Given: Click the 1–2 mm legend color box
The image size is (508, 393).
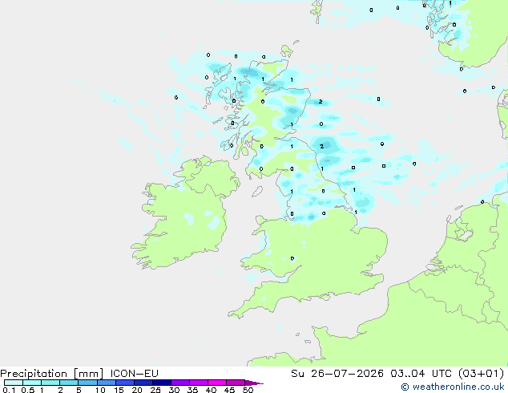Looking at the screenshot, I should [50, 383].
